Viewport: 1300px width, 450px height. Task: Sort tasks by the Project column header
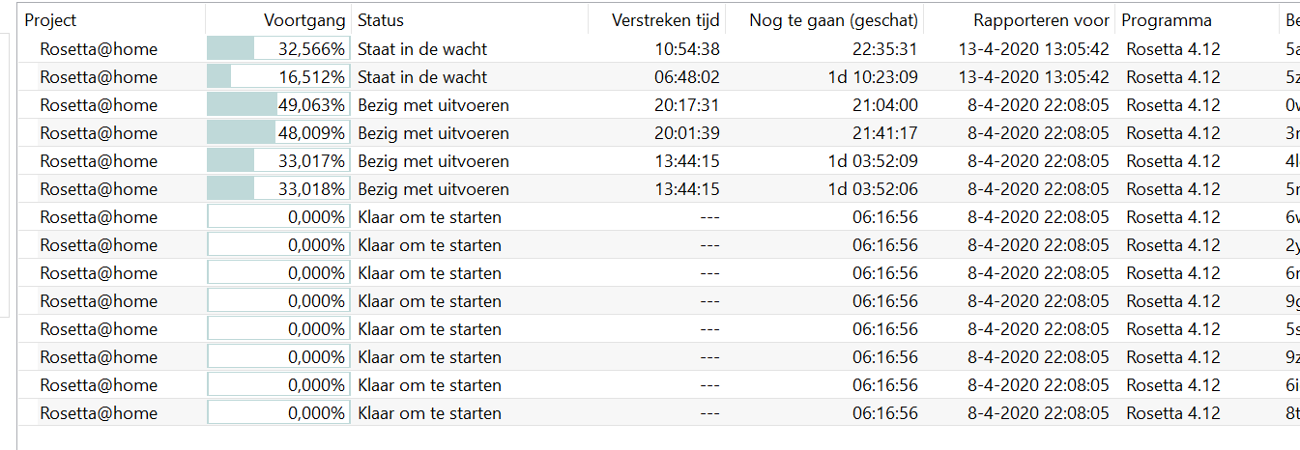(x=51, y=20)
